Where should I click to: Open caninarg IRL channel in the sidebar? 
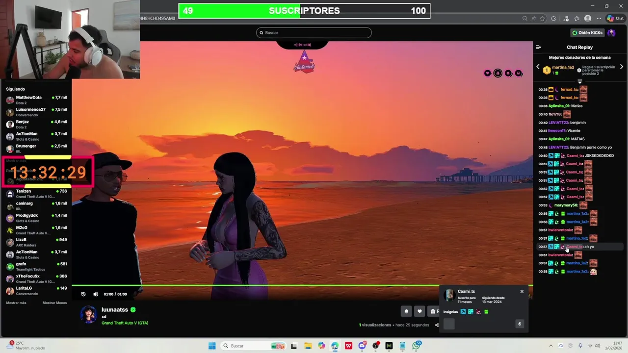(36, 206)
